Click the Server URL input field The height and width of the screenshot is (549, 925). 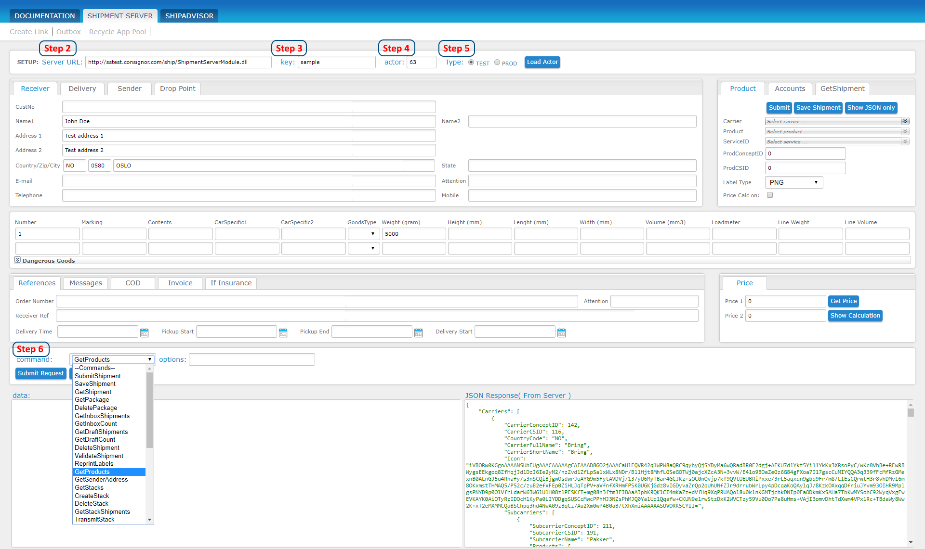pos(178,62)
